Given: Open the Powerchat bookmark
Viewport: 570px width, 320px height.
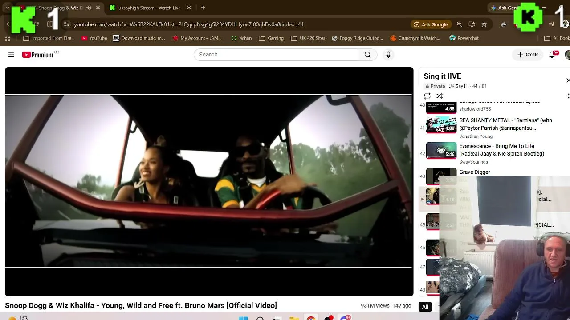Looking at the screenshot, I should 464,38.
